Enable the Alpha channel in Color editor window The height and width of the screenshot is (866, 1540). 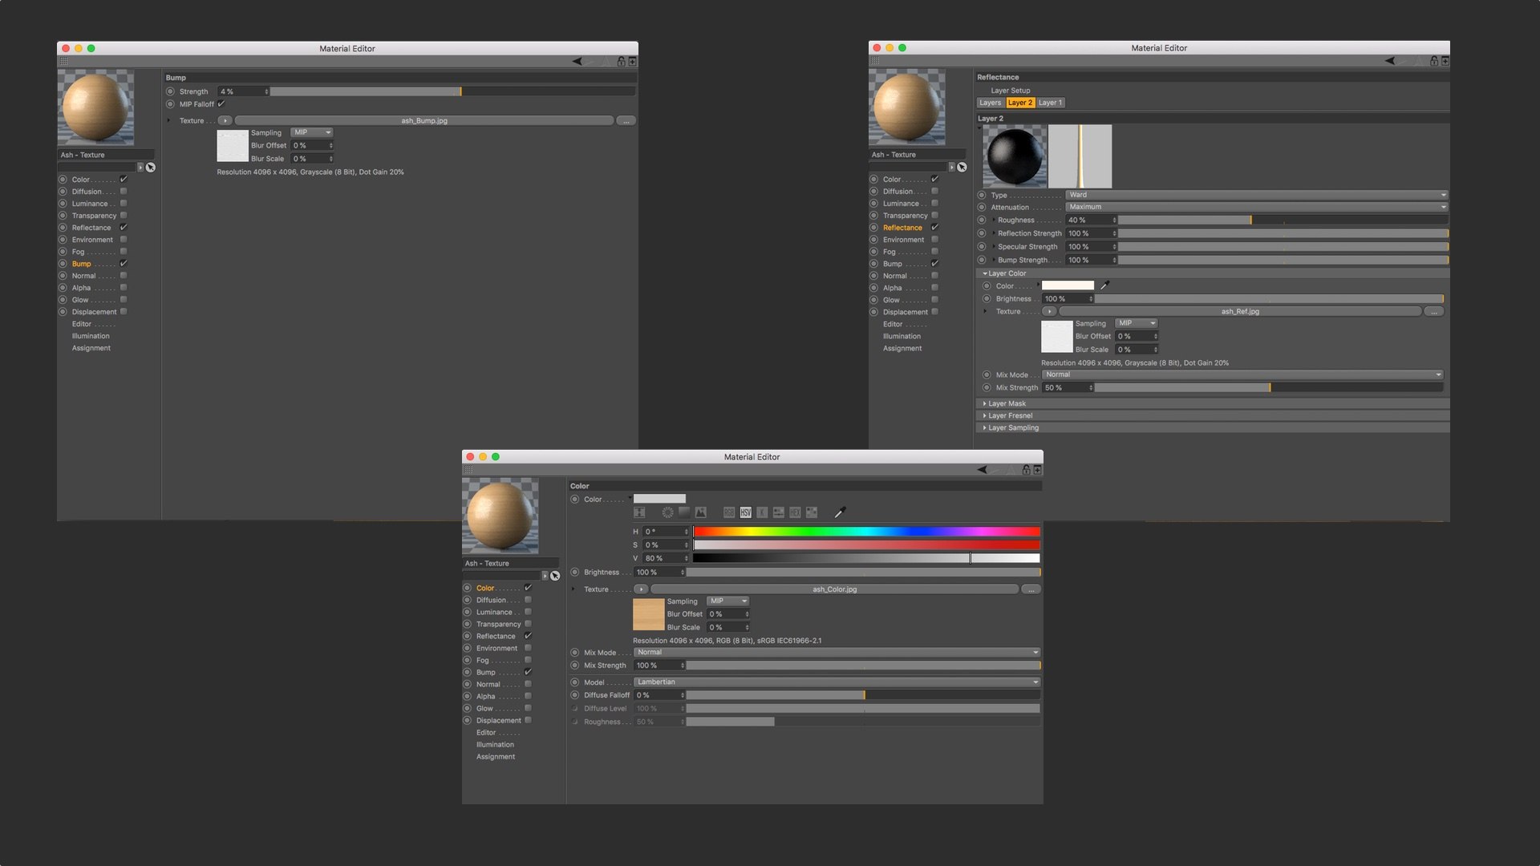528,696
